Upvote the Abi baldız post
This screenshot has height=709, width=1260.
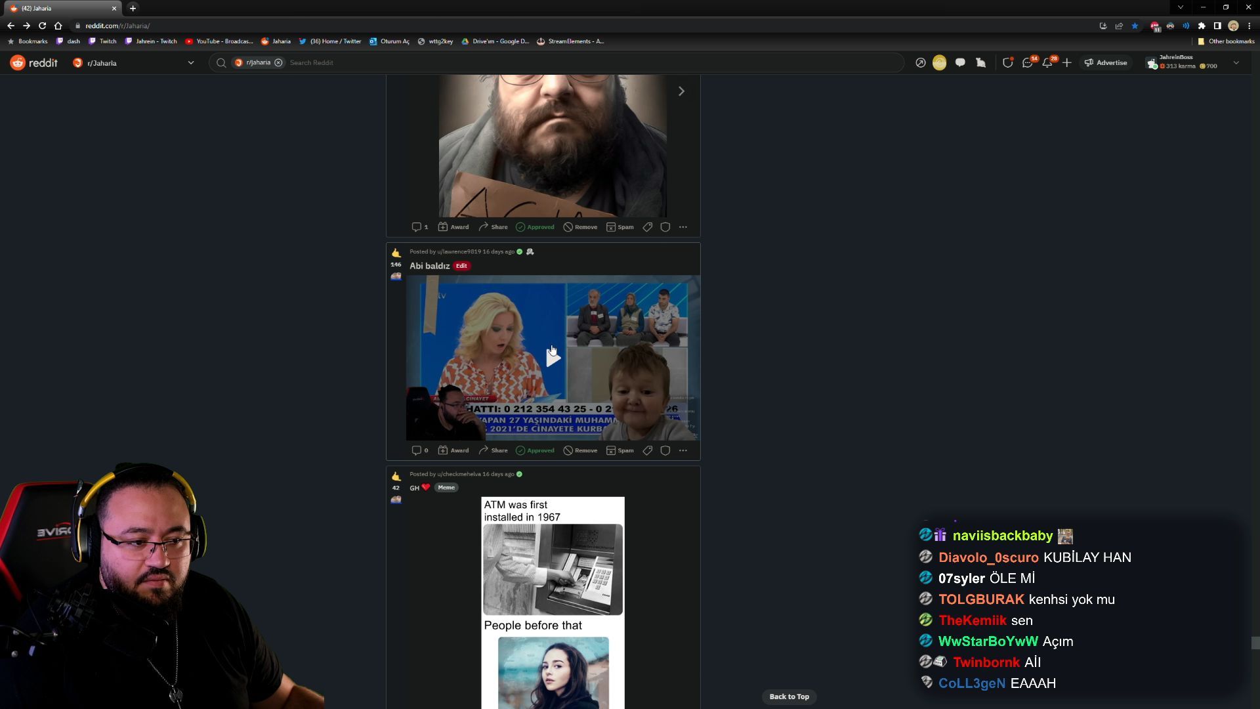point(396,253)
